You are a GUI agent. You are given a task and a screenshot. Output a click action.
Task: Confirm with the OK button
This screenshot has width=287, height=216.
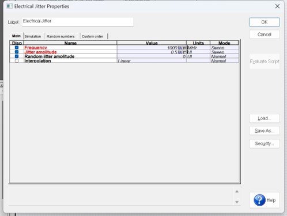point(265,22)
